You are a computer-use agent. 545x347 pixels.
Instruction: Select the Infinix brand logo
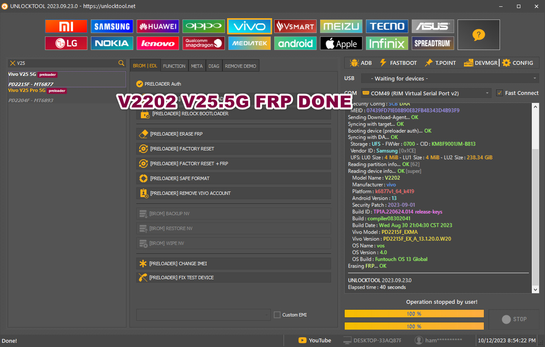tap(387, 43)
